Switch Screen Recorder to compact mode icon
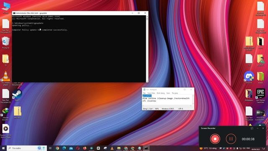 252,128
